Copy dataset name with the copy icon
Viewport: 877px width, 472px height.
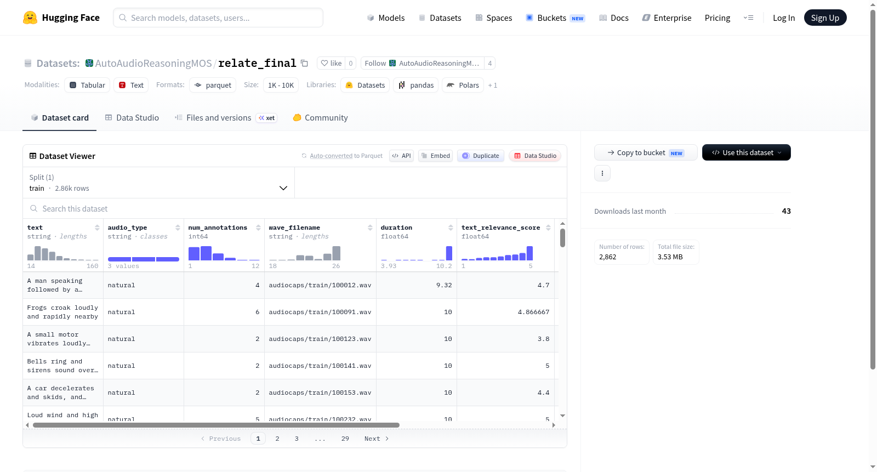pyautogui.click(x=304, y=63)
